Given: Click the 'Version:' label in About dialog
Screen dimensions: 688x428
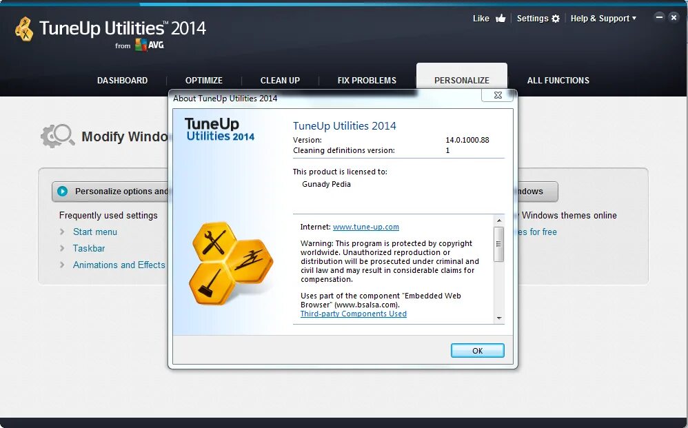Looking at the screenshot, I should [307, 140].
